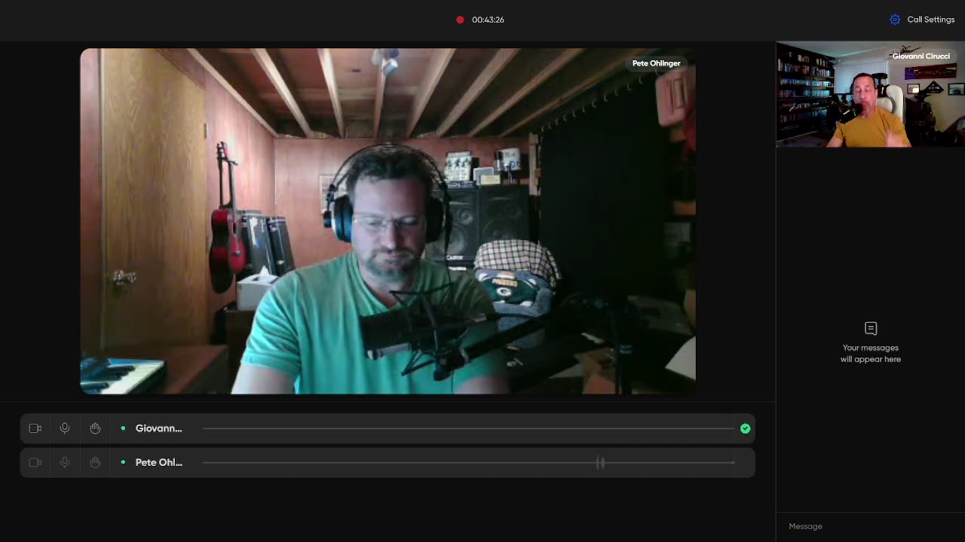Click Pete Ohlinger's main video feed

click(388, 221)
